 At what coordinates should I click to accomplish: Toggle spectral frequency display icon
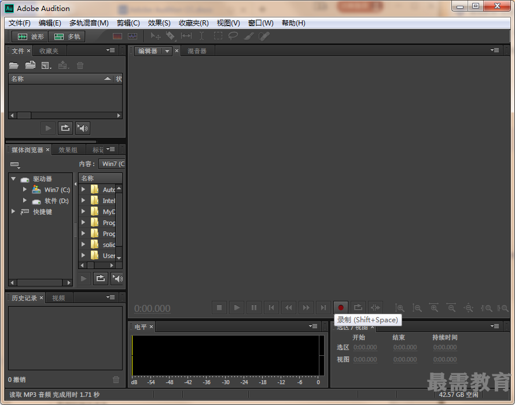(117, 36)
